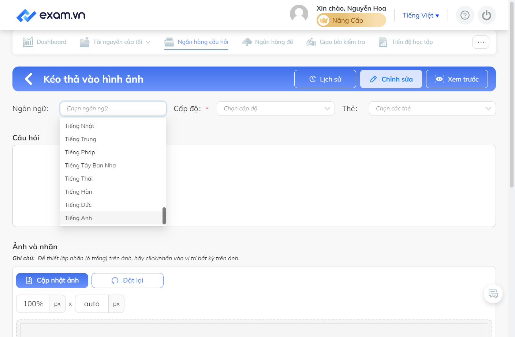Click the exam.vn logo

51,15
